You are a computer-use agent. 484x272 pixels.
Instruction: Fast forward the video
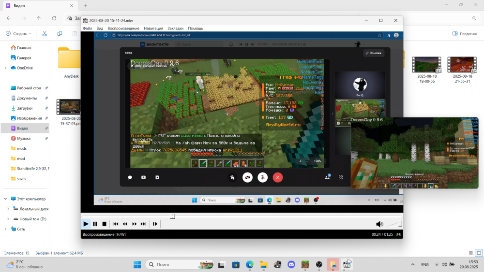(x=134, y=224)
